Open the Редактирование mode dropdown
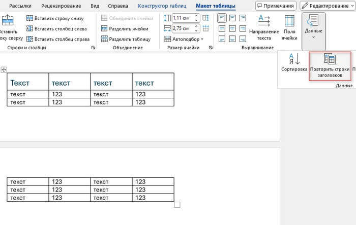 pos(328,6)
